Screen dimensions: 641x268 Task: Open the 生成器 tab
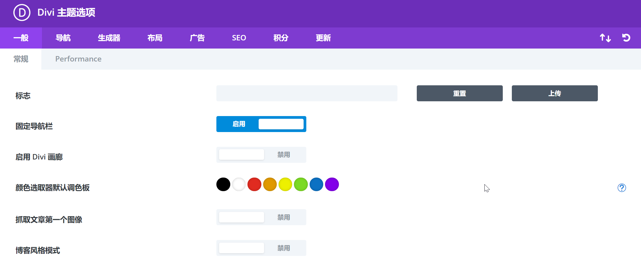109,38
